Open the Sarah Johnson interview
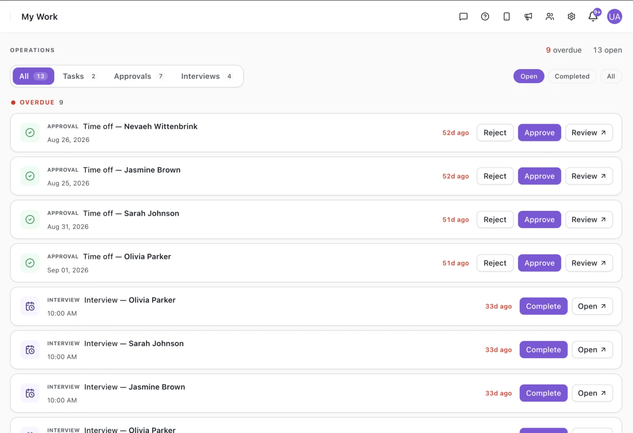The height and width of the screenshot is (433, 633). click(x=592, y=350)
